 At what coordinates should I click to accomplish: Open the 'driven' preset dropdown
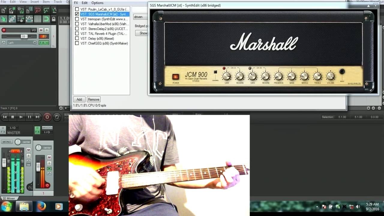pos(140,17)
